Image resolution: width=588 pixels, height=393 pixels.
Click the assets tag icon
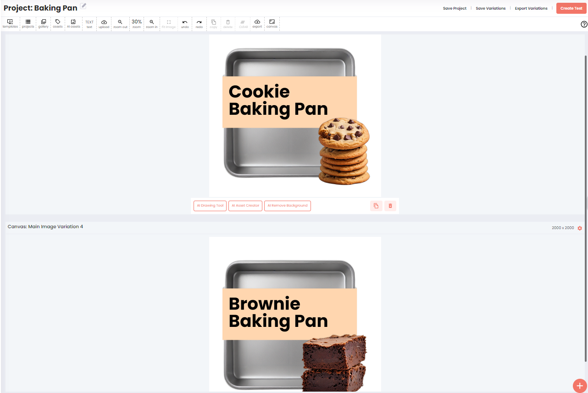click(58, 23)
